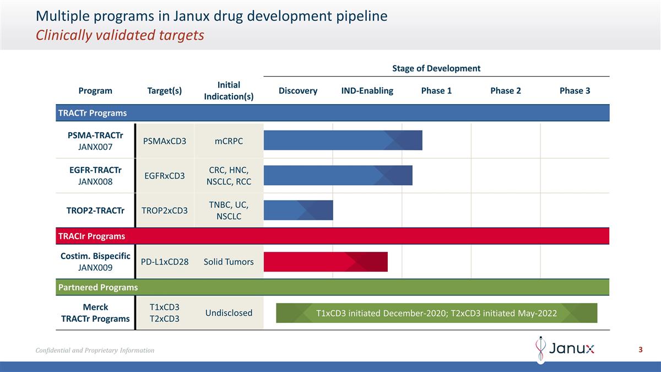This screenshot has width=661, height=372.
Task: Click the PSMAxCD3 target cell
Action: (x=165, y=141)
